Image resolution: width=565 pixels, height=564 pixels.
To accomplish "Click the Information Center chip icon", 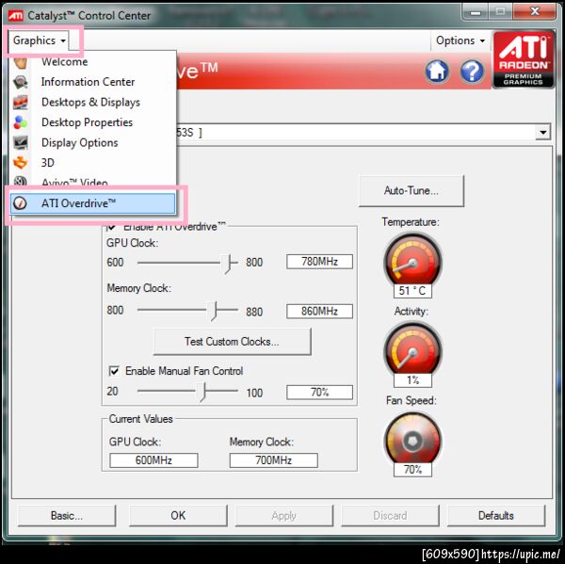I will [21, 82].
